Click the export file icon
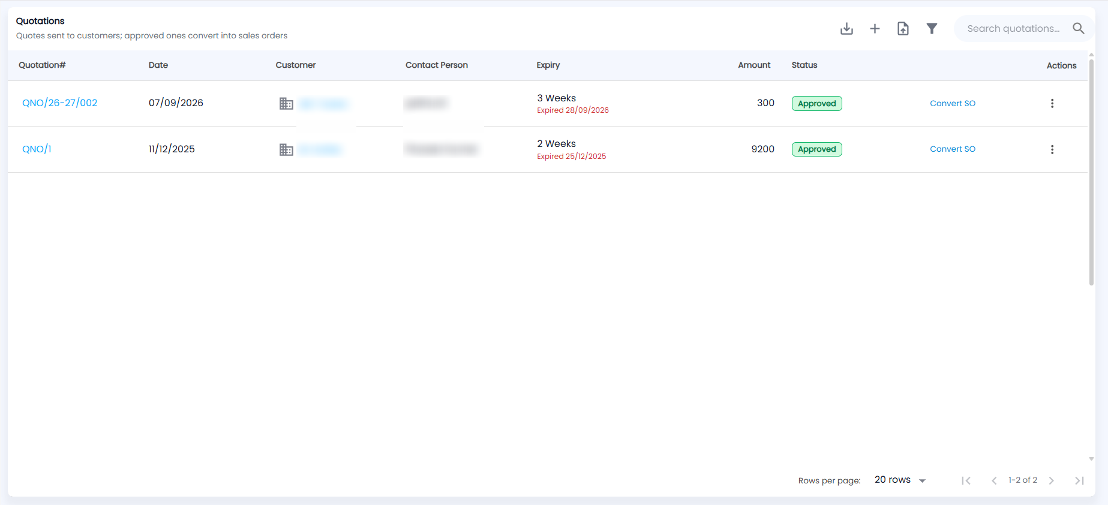1108x505 pixels. (903, 28)
